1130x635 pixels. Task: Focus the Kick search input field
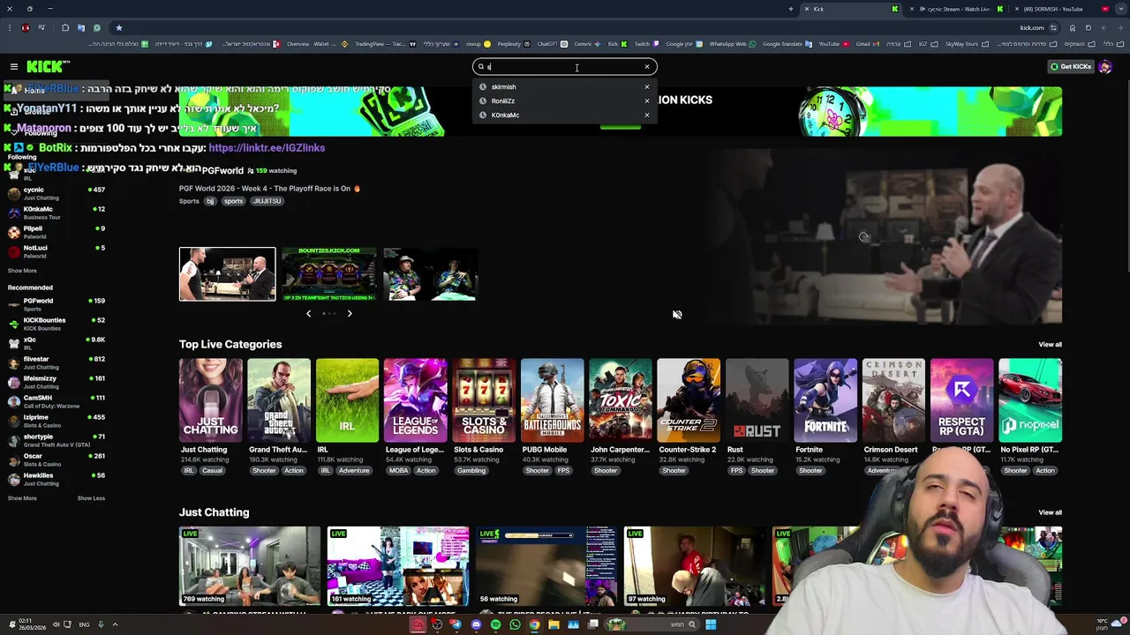(x=565, y=67)
